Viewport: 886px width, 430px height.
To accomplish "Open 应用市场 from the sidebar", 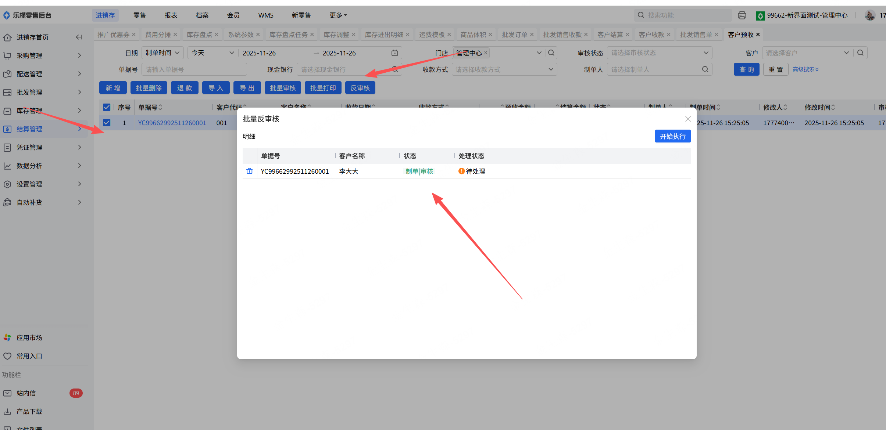I will point(29,337).
